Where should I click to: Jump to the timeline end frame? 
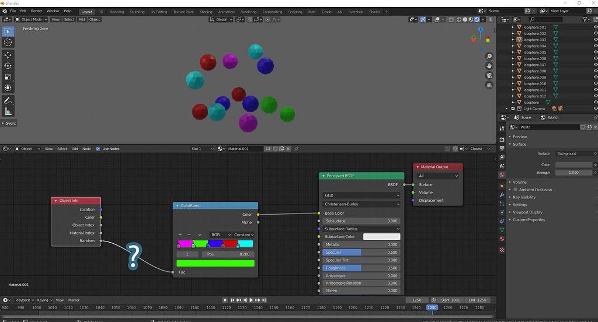[264, 300]
